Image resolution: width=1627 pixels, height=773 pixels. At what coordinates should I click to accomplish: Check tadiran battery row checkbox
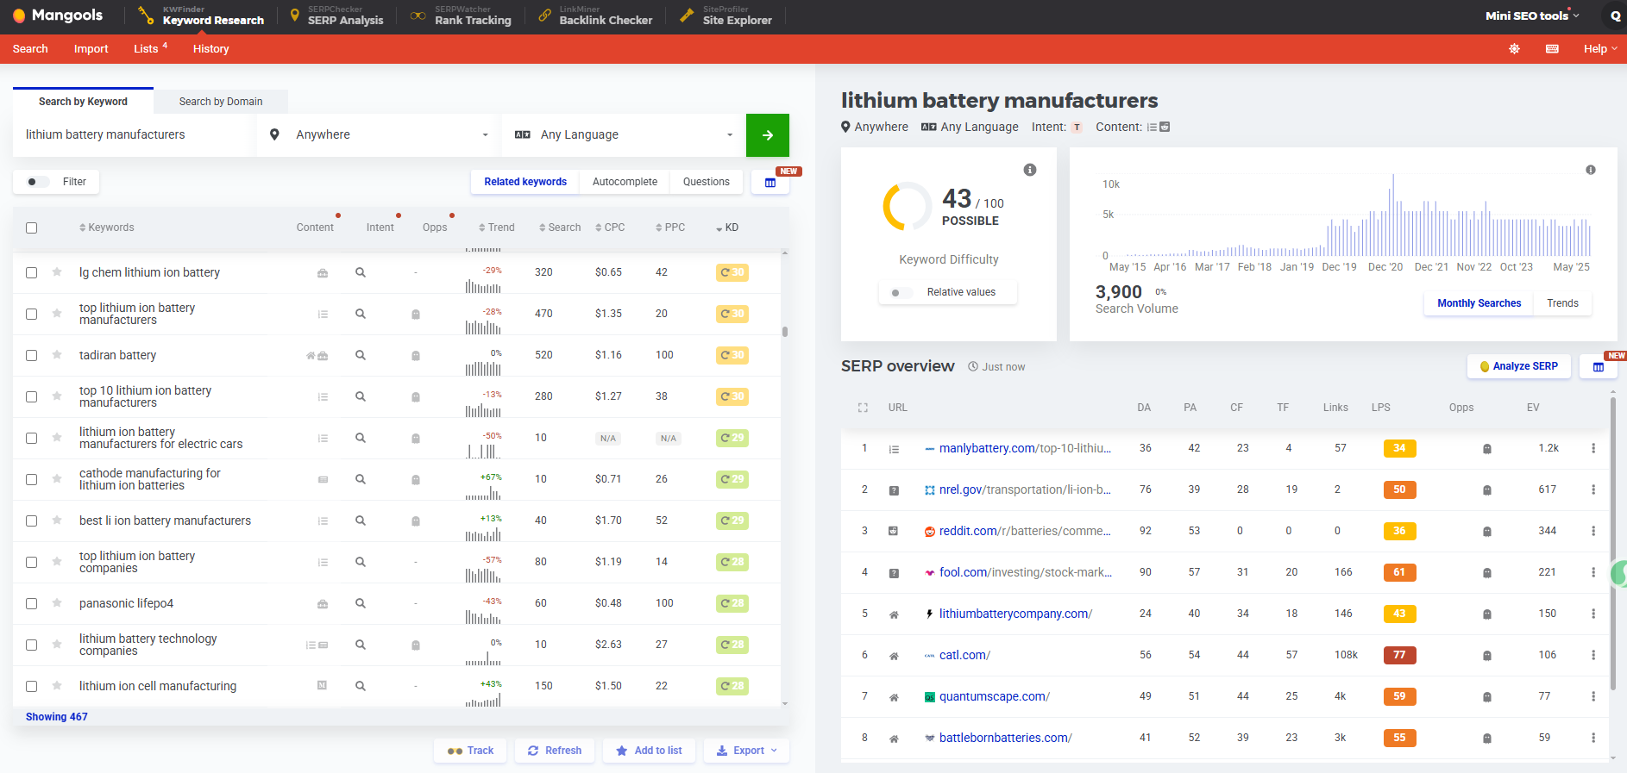tap(32, 356)
